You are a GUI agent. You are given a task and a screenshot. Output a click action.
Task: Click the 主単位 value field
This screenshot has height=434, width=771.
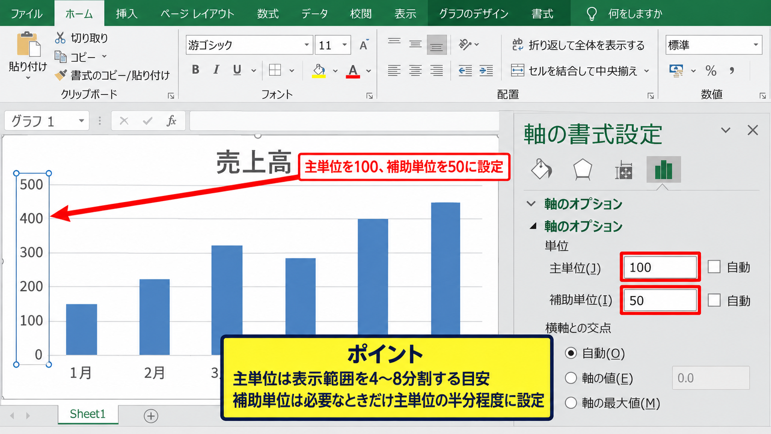tap(660, 267)
